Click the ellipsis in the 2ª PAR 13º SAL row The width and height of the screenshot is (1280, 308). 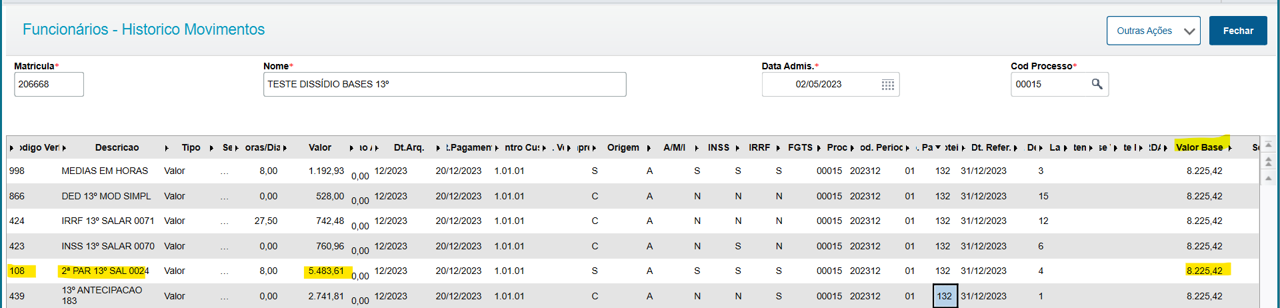[x=225, y=271]
